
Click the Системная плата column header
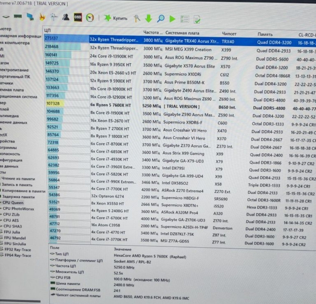pyautogui.click(x=182, y=33)
